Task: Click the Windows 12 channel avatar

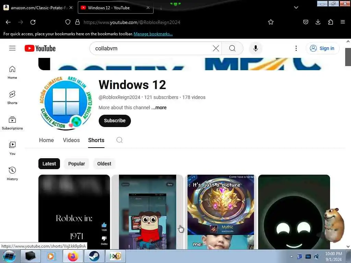Action: (66, 102)
